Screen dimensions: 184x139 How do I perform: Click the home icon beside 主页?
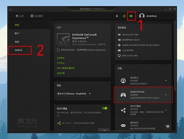[17, 16]
